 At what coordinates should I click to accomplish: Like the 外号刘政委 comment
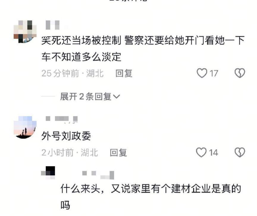tap(201, 153)
